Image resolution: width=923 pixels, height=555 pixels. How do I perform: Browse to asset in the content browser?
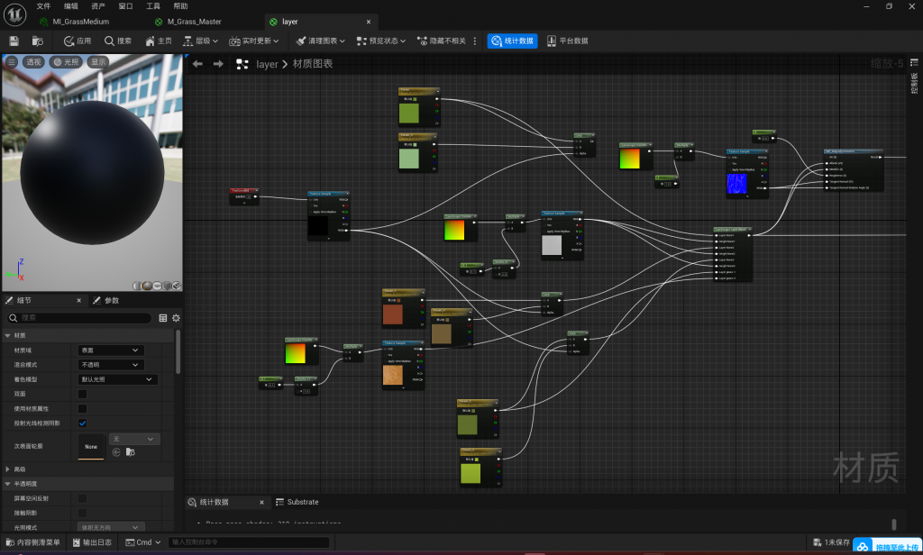click(x=38, y=41)
